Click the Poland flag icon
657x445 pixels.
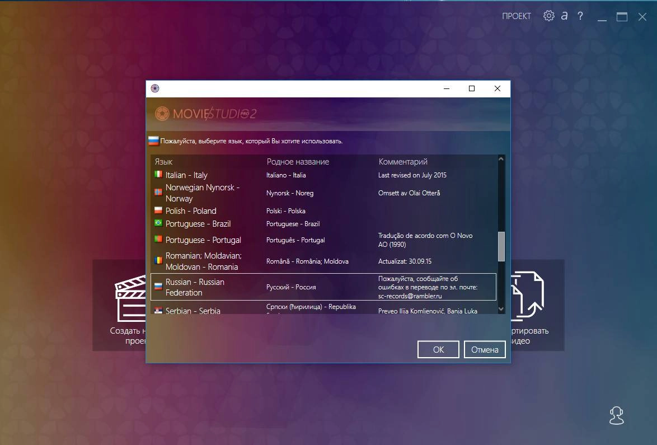click(x=158, y=210)
